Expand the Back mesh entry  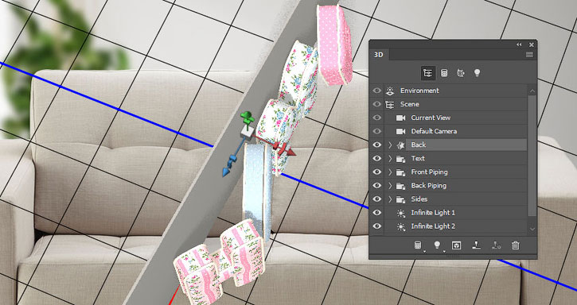click(390, 145)
